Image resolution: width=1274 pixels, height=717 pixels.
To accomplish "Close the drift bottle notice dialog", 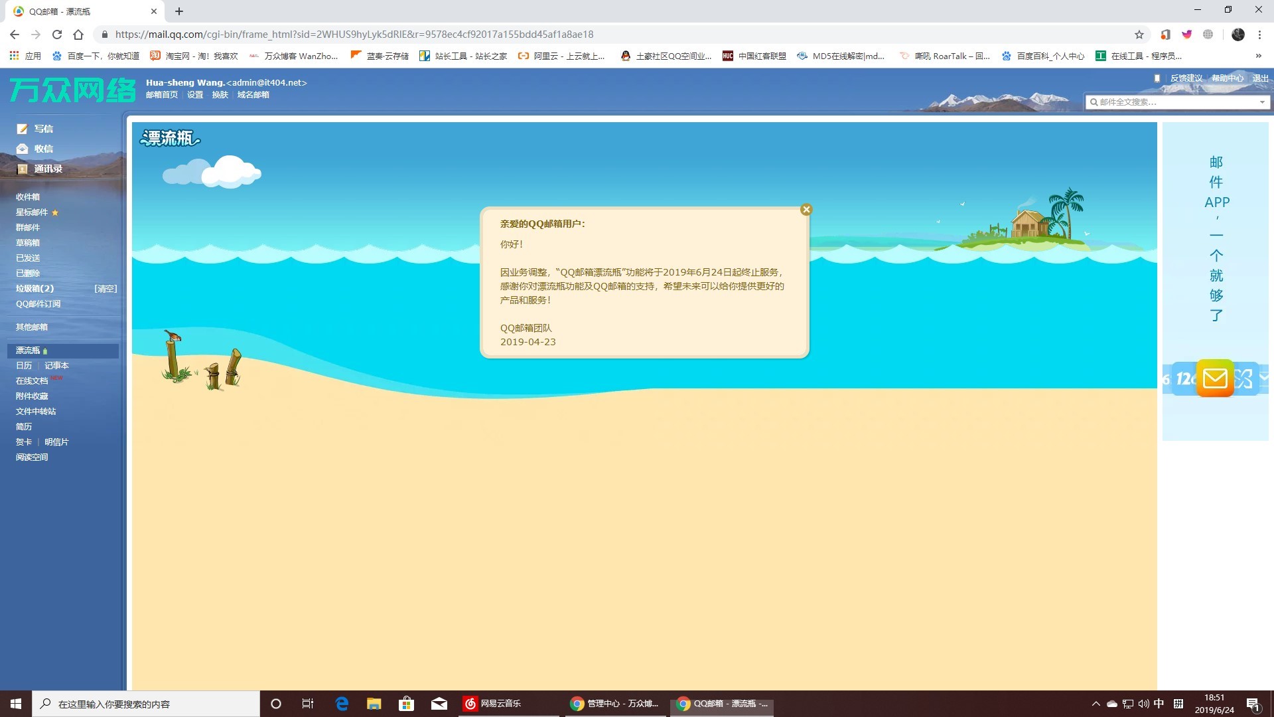I will [x=806, y=210].
